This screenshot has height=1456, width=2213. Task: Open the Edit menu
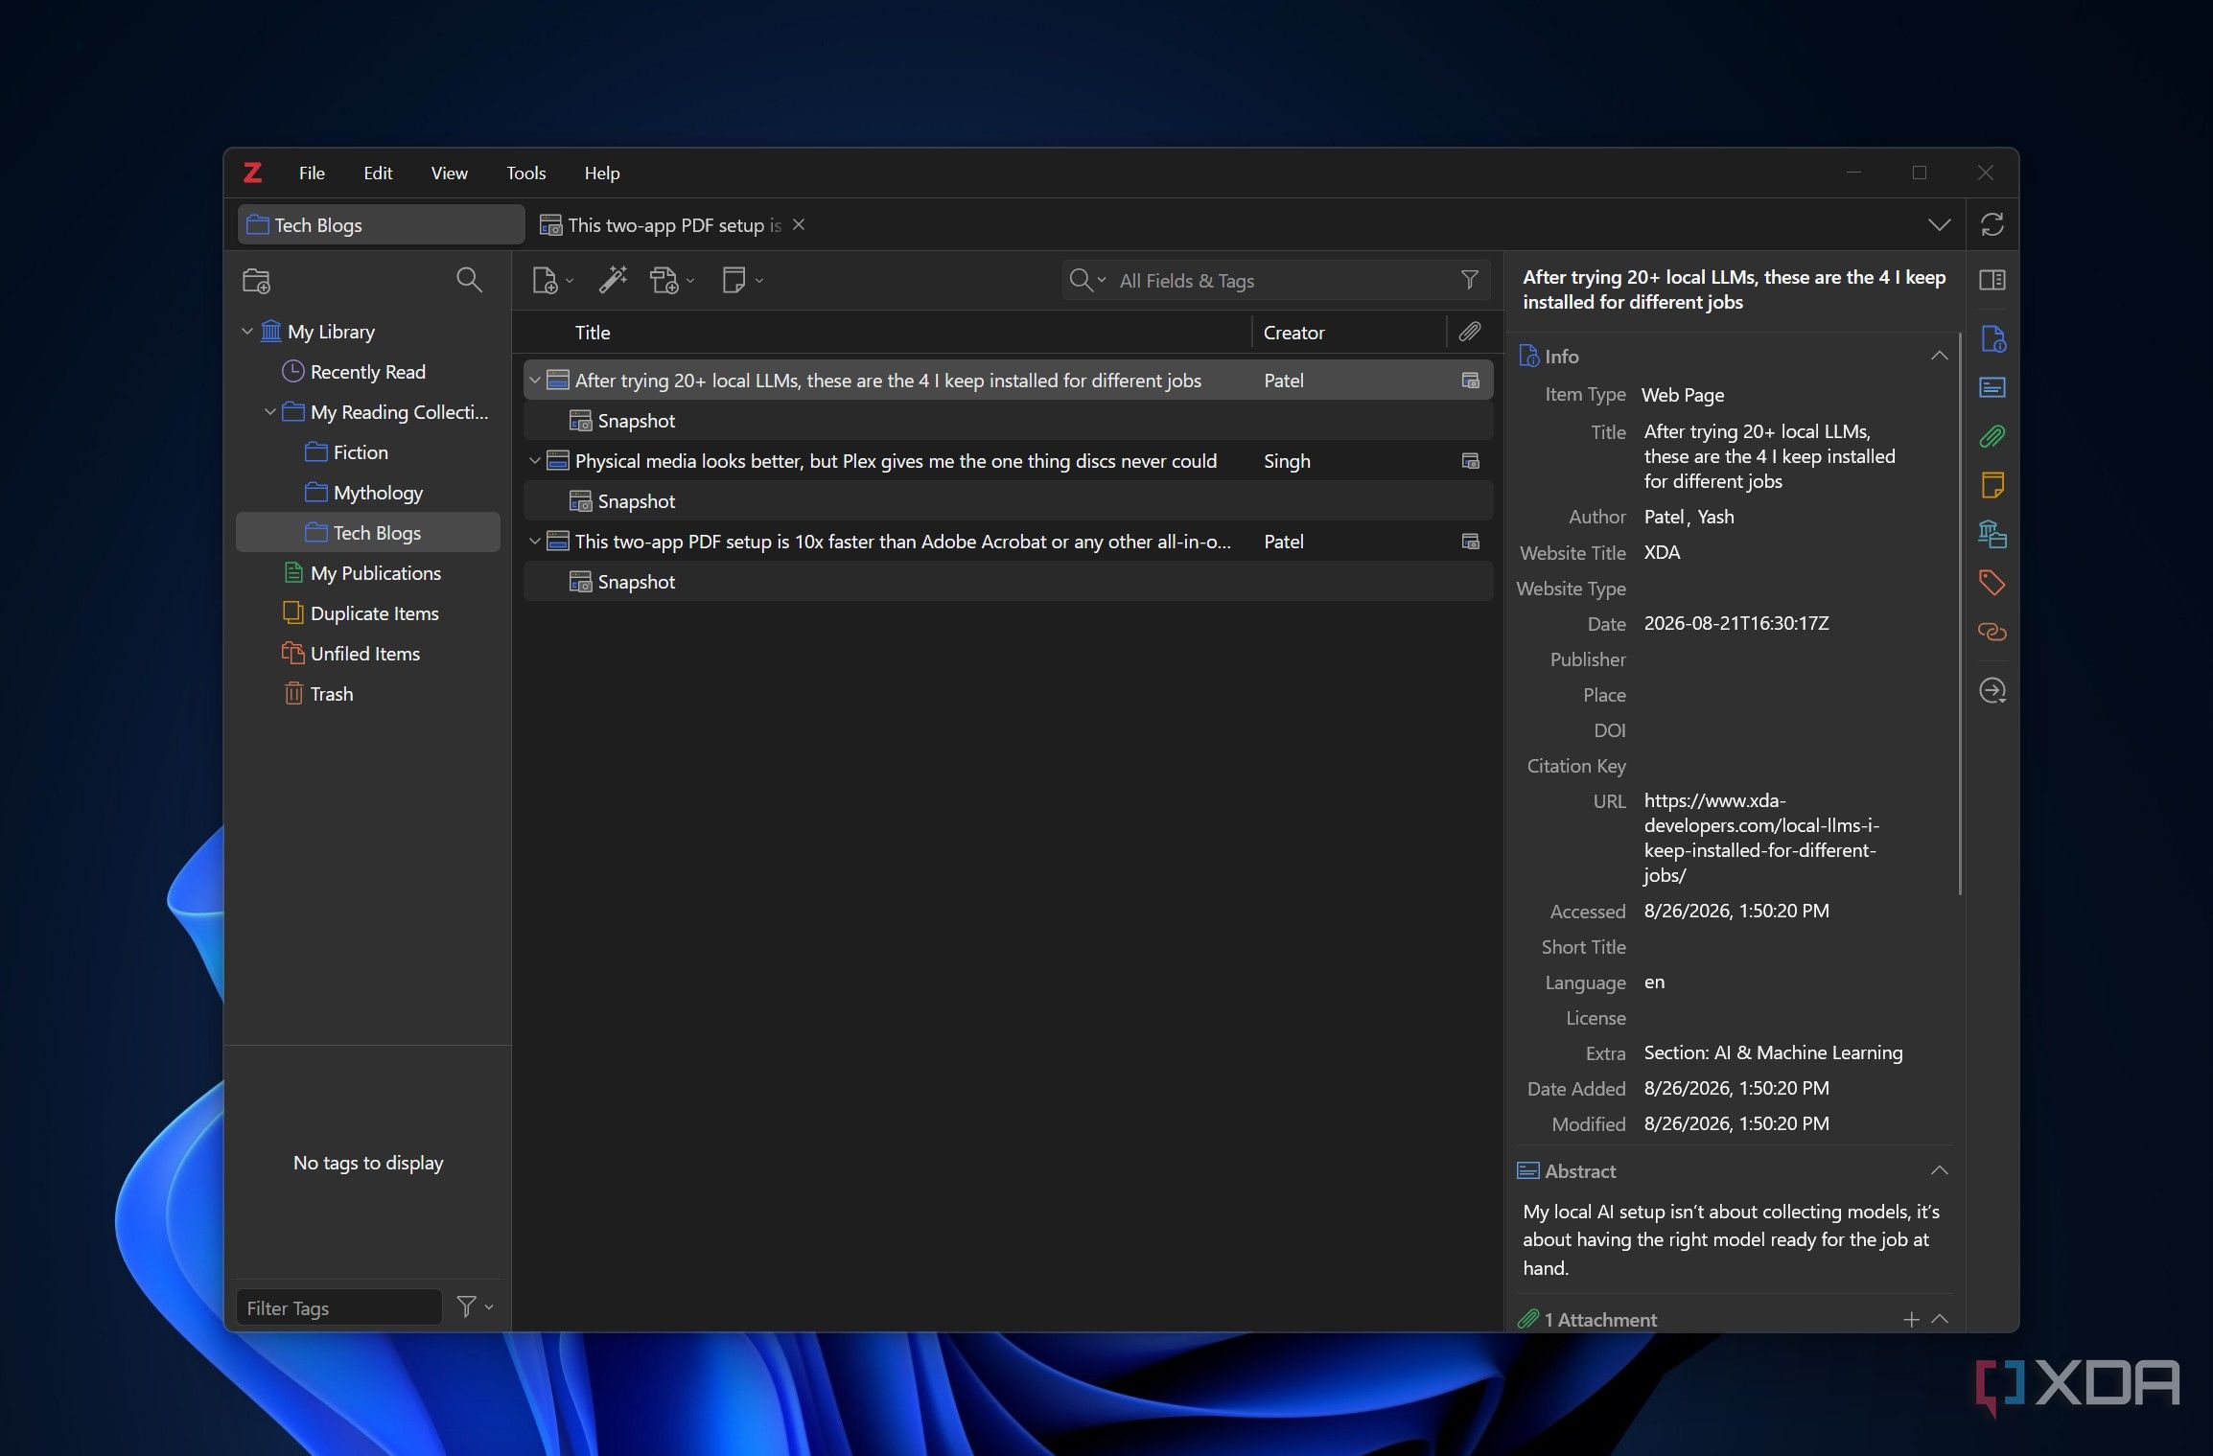tap(378, 173)
